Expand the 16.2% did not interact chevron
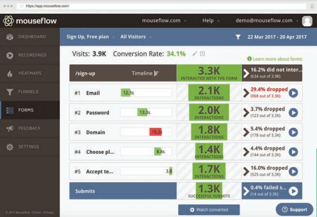Screen dimensions: 317x217 coord(246,73)
